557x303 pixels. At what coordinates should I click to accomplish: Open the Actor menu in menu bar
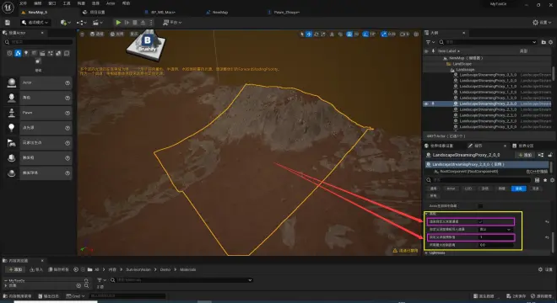point(111,3)
